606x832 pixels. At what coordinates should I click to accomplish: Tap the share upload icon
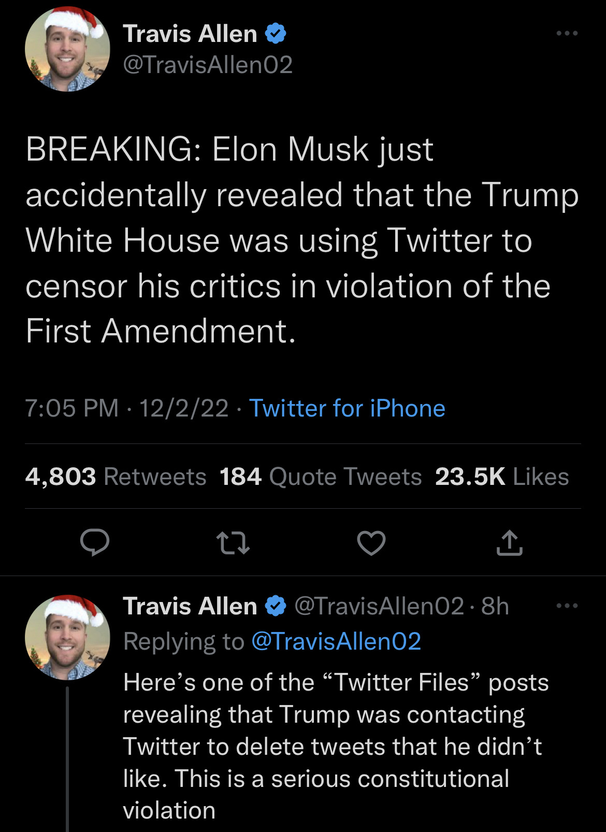pos(509,542)
